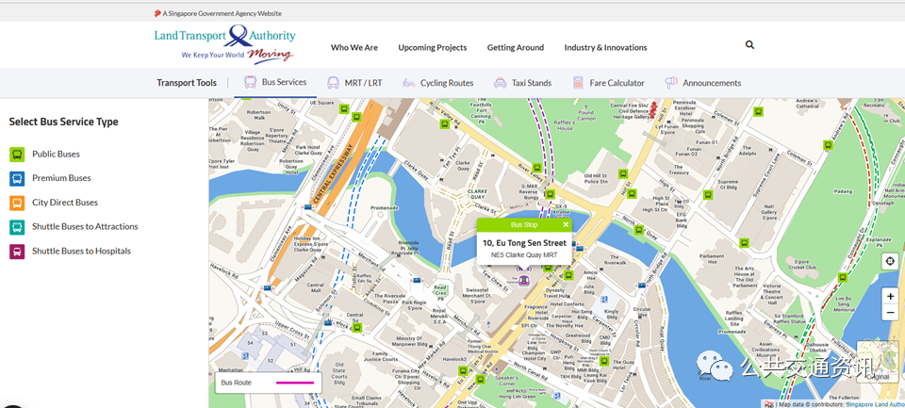
Task: Switch basemap with the Original thumbnail
Action: (878, 361)
